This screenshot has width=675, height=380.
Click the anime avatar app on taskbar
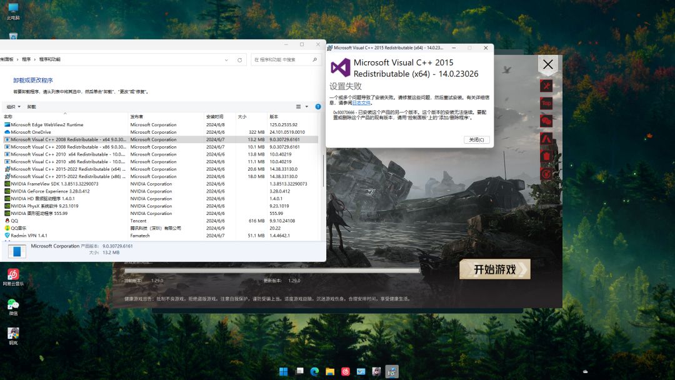[x=377, y=371]
